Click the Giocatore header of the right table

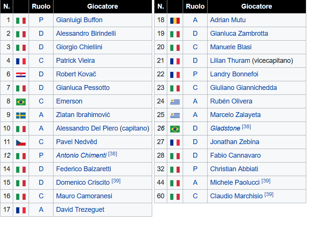[257, 6]
